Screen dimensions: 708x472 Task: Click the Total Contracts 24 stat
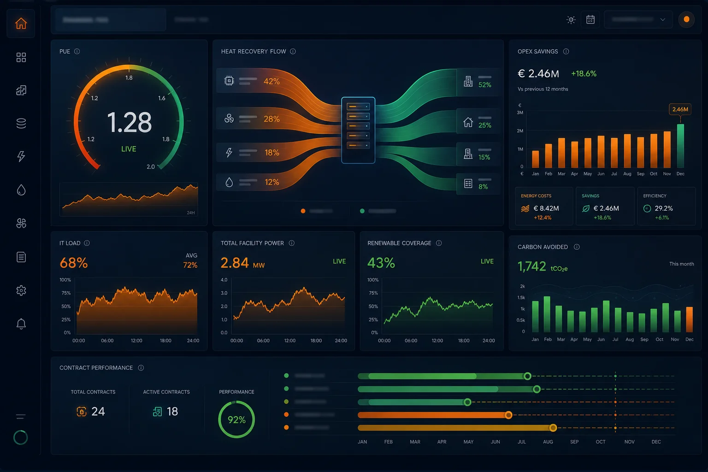click(x=93, y=404)
